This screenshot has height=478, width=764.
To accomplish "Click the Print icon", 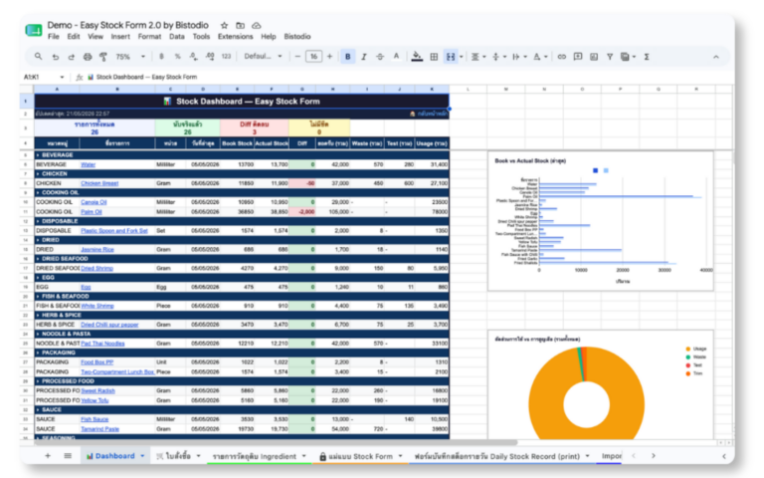I will tap(88, 57).
